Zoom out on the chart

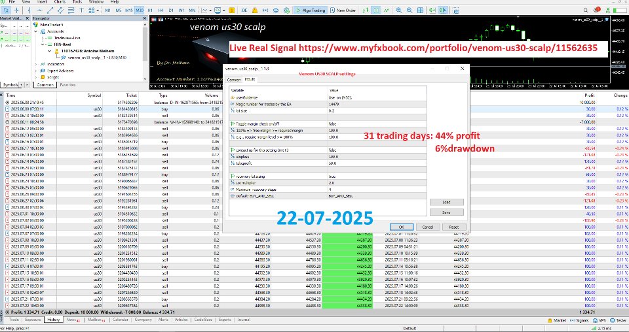pos(409,10)
